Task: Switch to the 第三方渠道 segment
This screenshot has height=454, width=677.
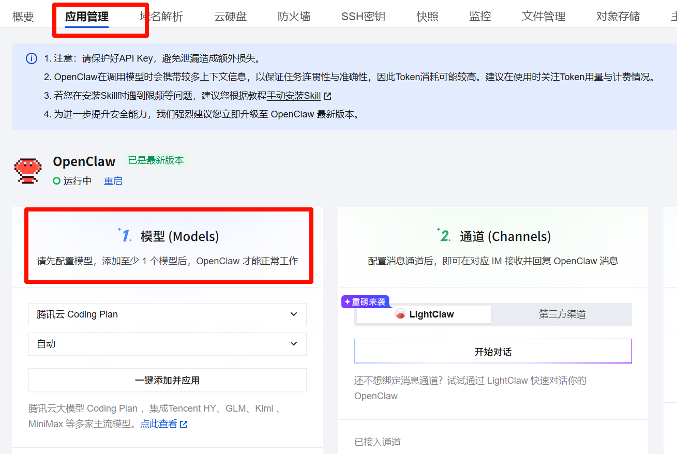Action: coord(562,314)
